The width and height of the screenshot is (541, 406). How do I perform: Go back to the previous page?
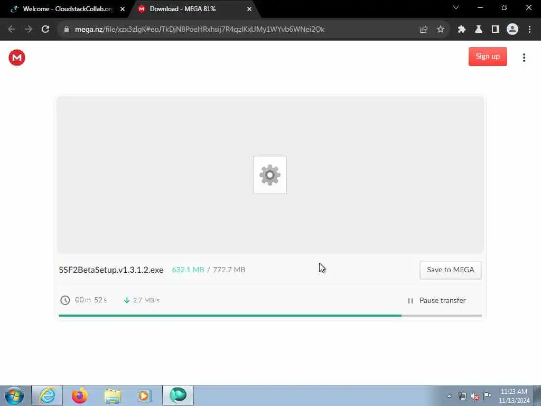coord(12,30)
